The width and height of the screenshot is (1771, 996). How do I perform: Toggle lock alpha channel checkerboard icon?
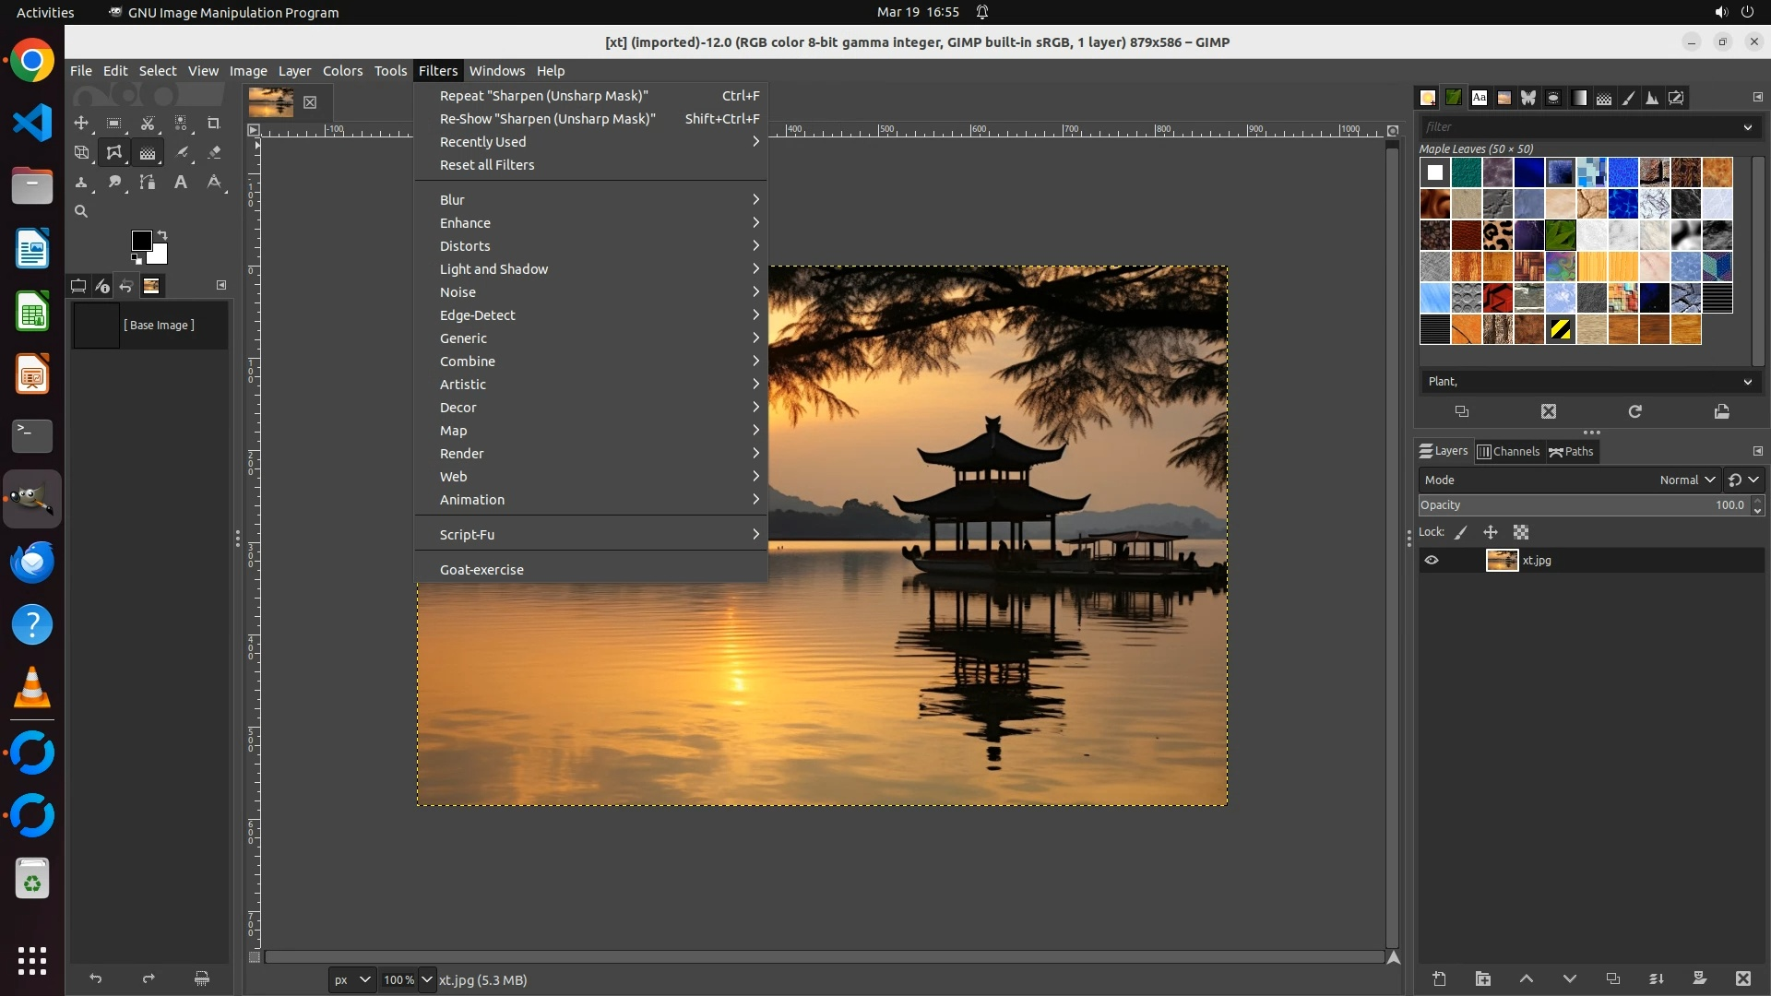1521,532
